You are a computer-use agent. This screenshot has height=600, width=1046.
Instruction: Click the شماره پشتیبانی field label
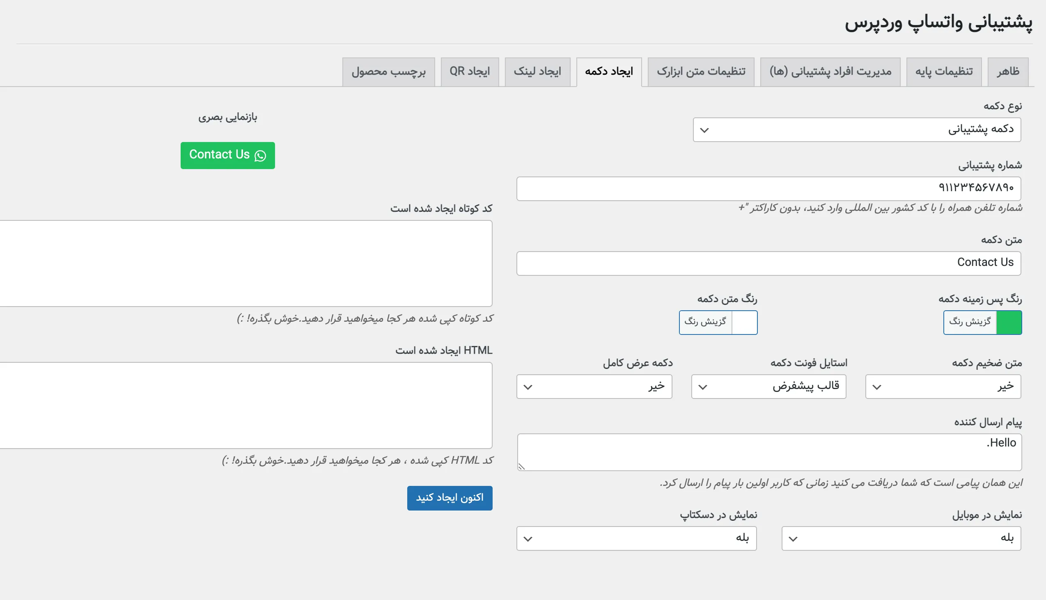tap(990, 166)
